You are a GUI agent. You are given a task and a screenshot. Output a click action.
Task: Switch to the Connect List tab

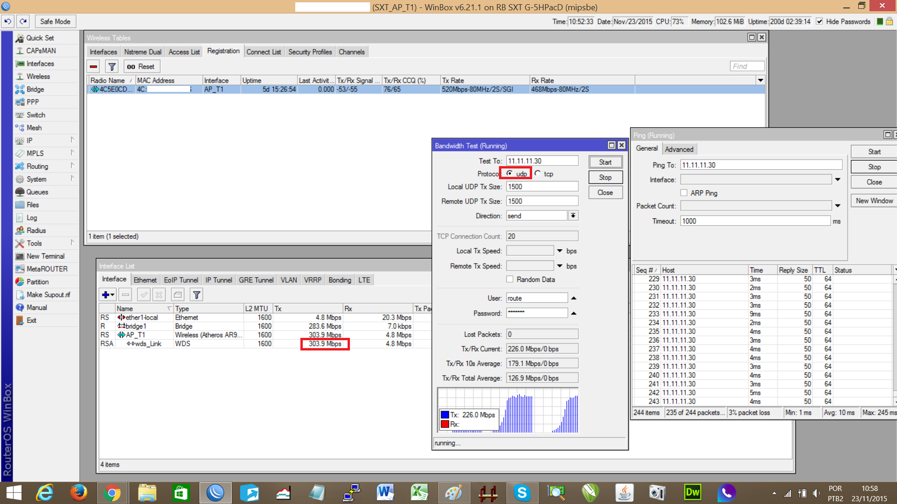pyautogui.click(x=263, y=52)
